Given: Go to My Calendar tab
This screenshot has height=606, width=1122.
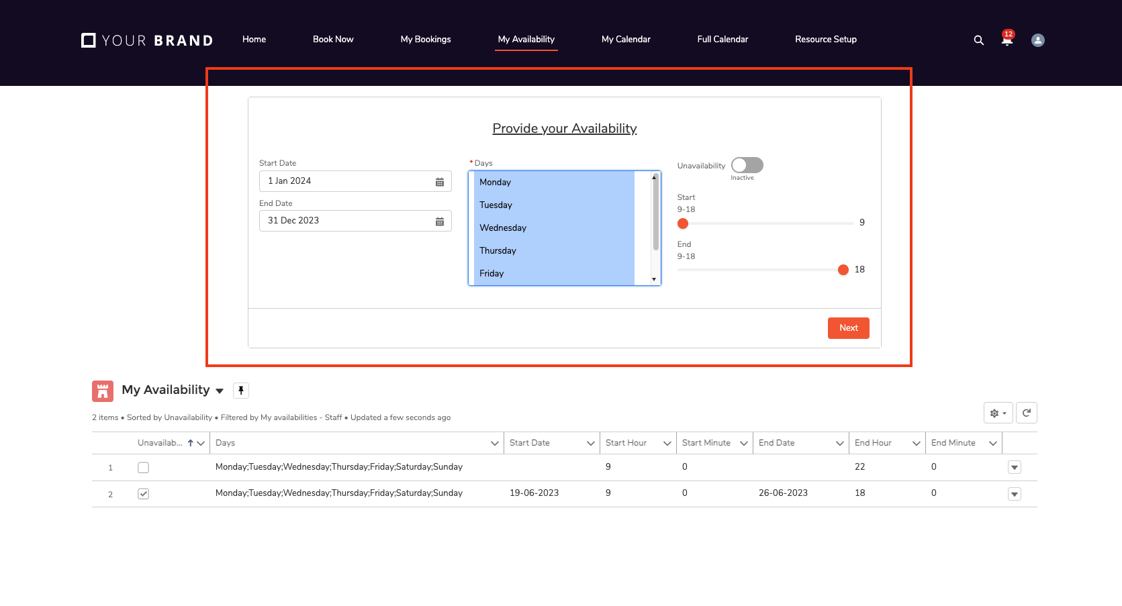Looking at the screenshot, I should click(x=626, y=40).
